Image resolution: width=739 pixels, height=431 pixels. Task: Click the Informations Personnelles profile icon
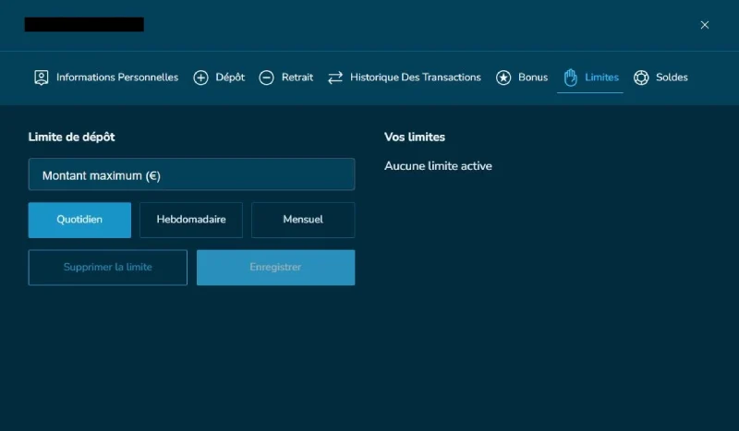42,78
